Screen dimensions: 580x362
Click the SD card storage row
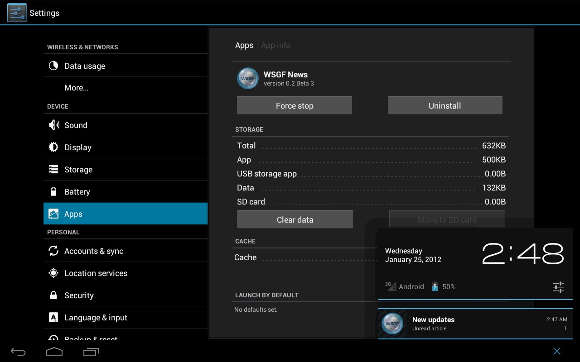(371, 202)
